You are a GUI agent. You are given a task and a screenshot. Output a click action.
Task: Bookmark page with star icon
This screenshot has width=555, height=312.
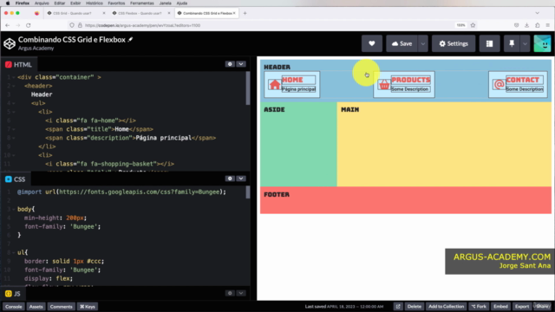pyautogui.click(x=473, y=25)
